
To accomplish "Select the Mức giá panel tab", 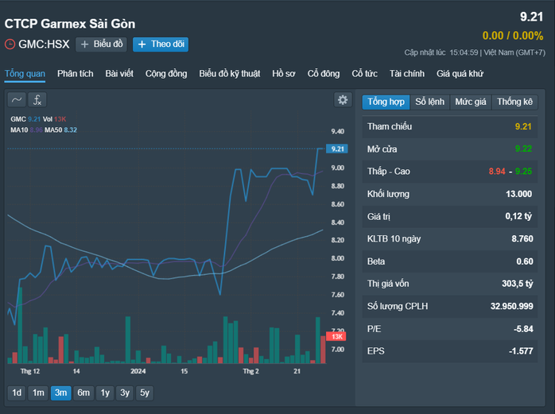I will click(471, 102).
